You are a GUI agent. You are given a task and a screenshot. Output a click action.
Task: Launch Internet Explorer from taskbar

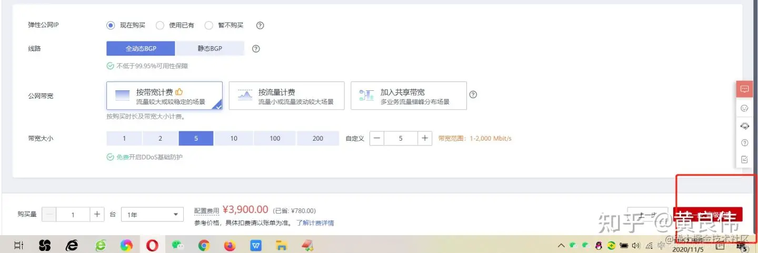(72, 245)
